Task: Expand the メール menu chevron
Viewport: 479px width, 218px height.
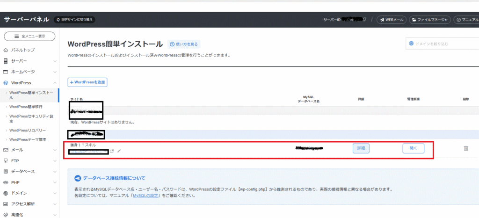Action: click(x=55, y=150)
